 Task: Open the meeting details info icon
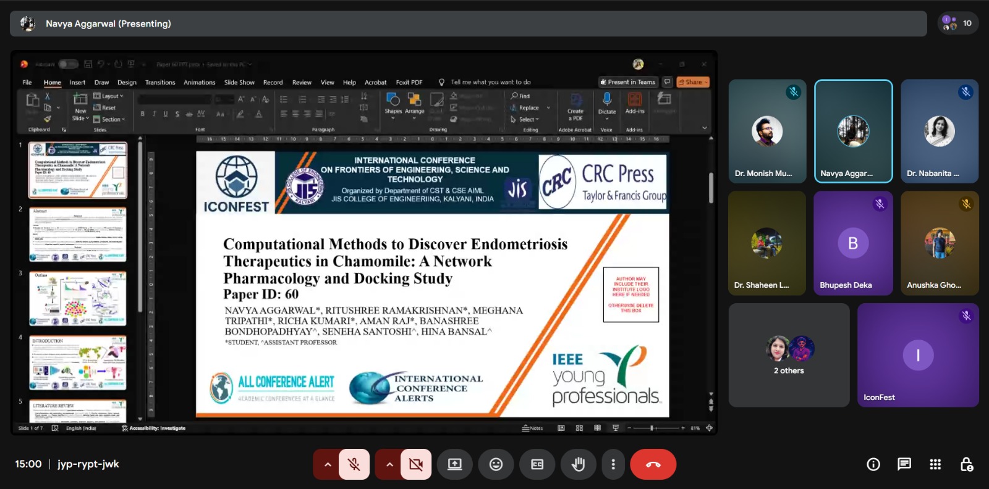pyautogui.click(x=873, y=464)
